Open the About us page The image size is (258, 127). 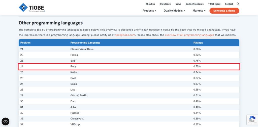(x=150, y=4)
